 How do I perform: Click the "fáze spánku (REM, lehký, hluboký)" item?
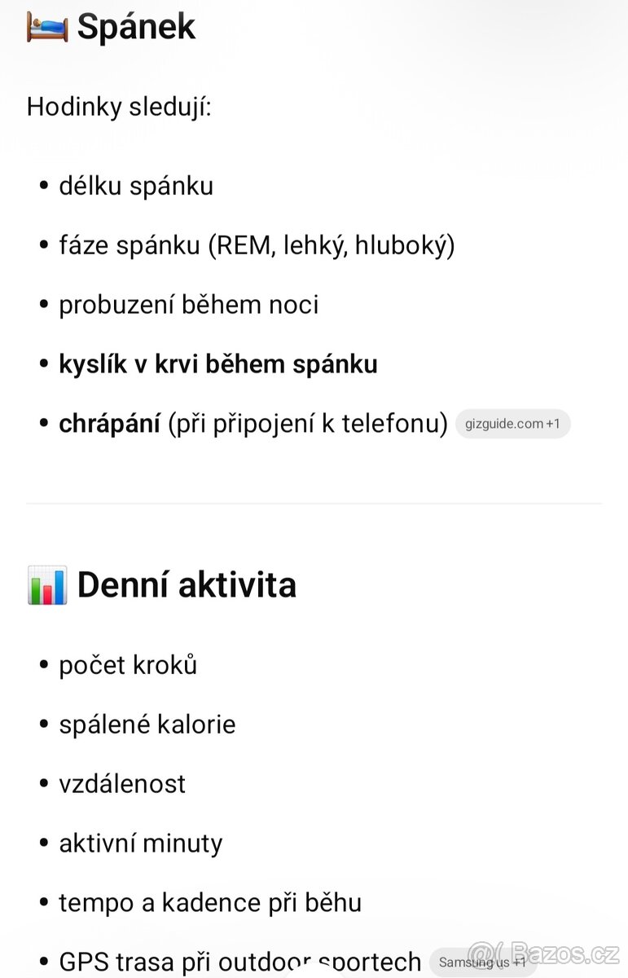coord(257,245)
